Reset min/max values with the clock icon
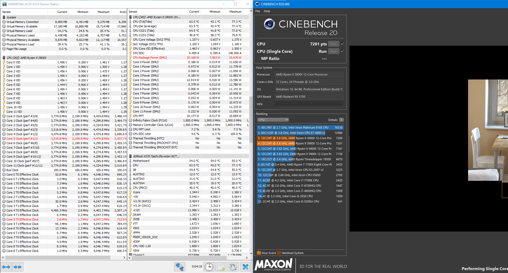 [x=209, y=267]
